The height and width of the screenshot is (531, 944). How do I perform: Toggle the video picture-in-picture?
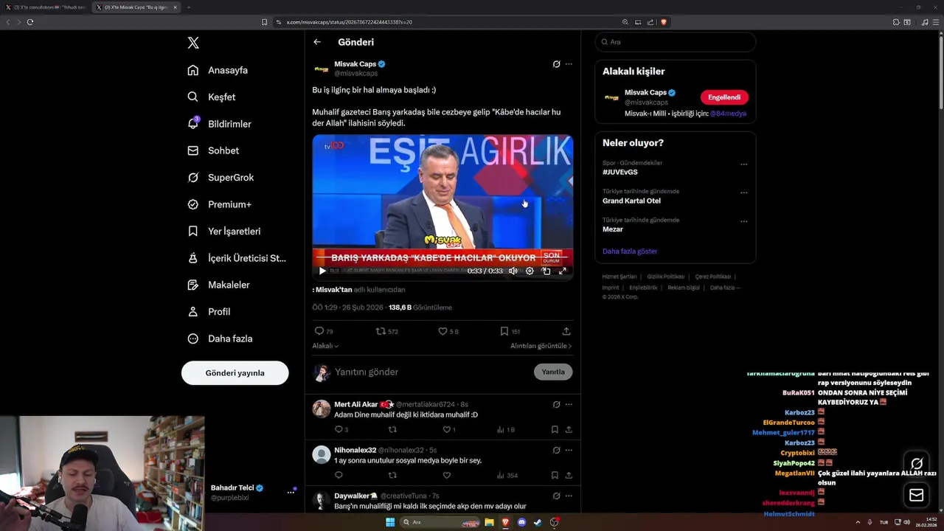click(x=546, y=271)
